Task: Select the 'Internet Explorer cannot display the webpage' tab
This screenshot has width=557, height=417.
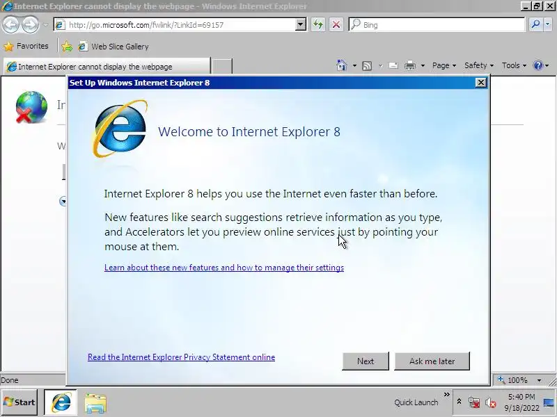Action: click(107, 66)
